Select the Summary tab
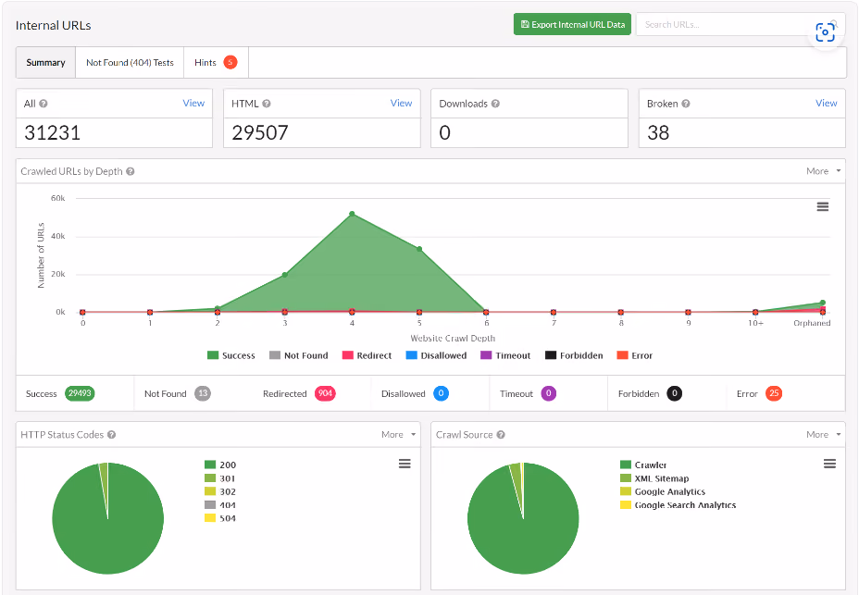The width and height of the screenshot is (859, 595). pos(46,62)
